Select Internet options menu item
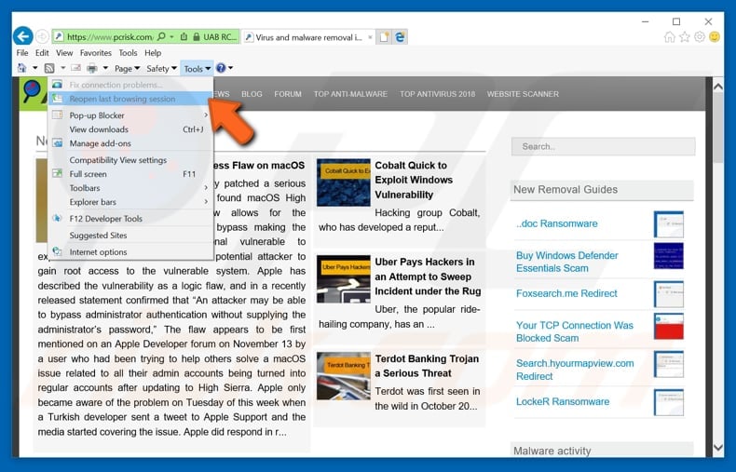 click(130, 251)
